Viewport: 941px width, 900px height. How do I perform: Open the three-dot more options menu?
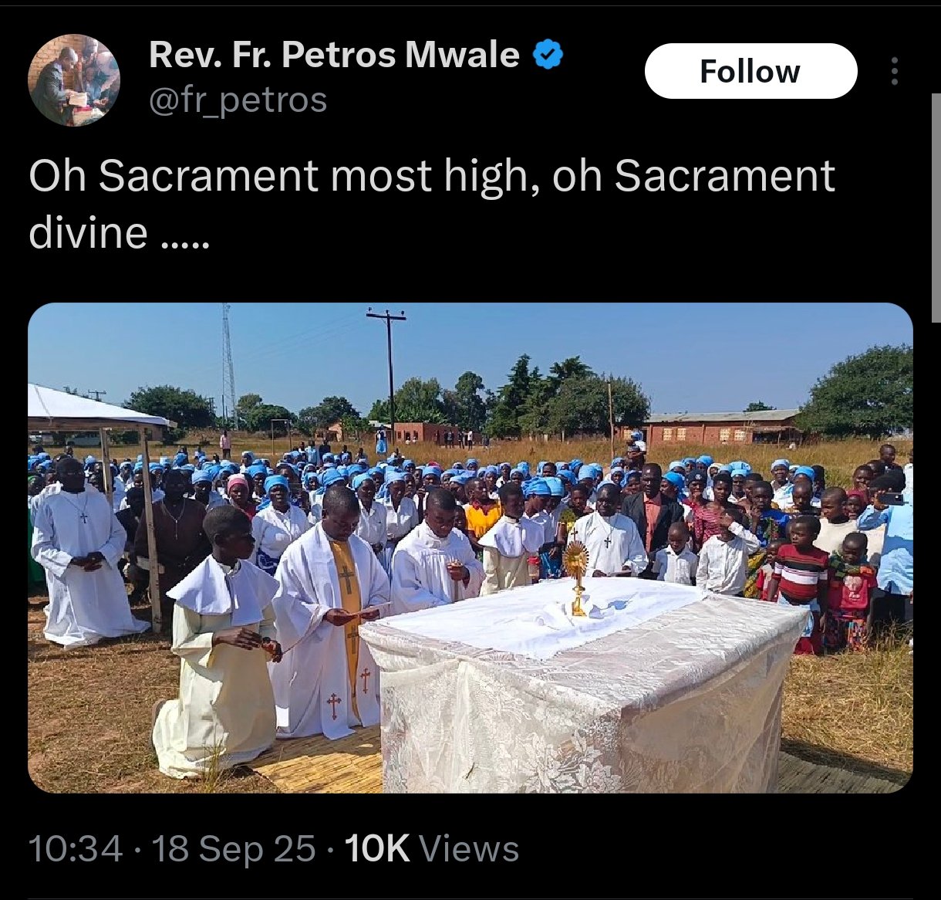pos(894,71)
